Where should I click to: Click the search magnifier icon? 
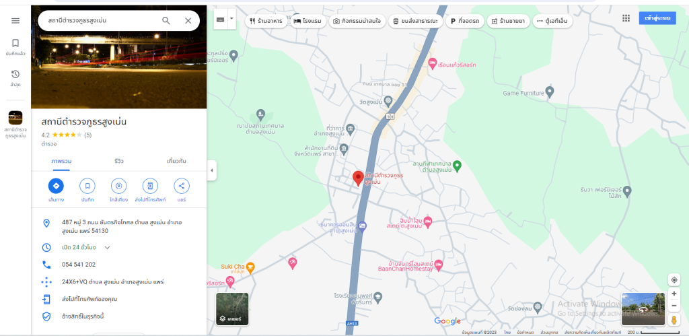tap(166, 21)
